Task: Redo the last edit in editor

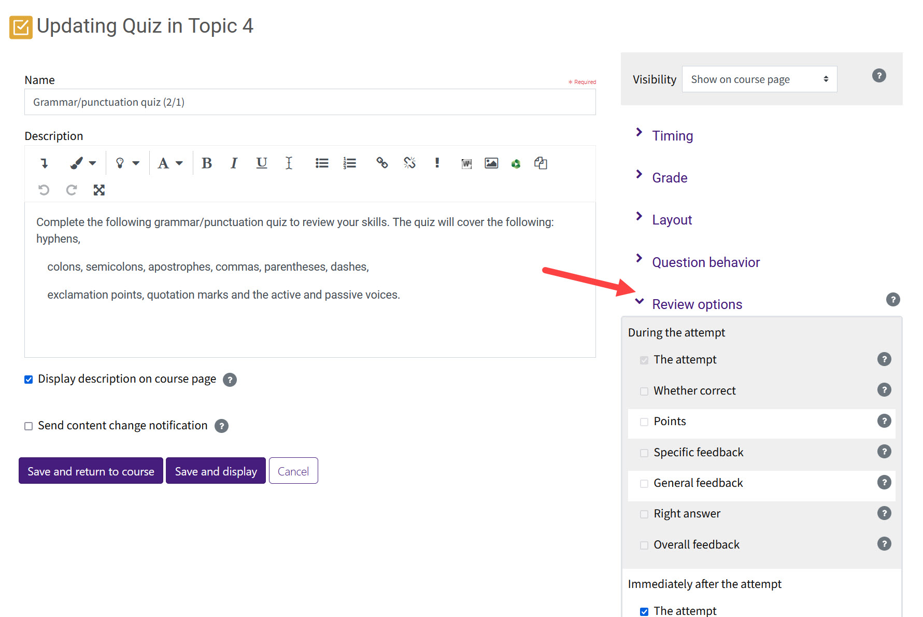Action: coord(72,190)
